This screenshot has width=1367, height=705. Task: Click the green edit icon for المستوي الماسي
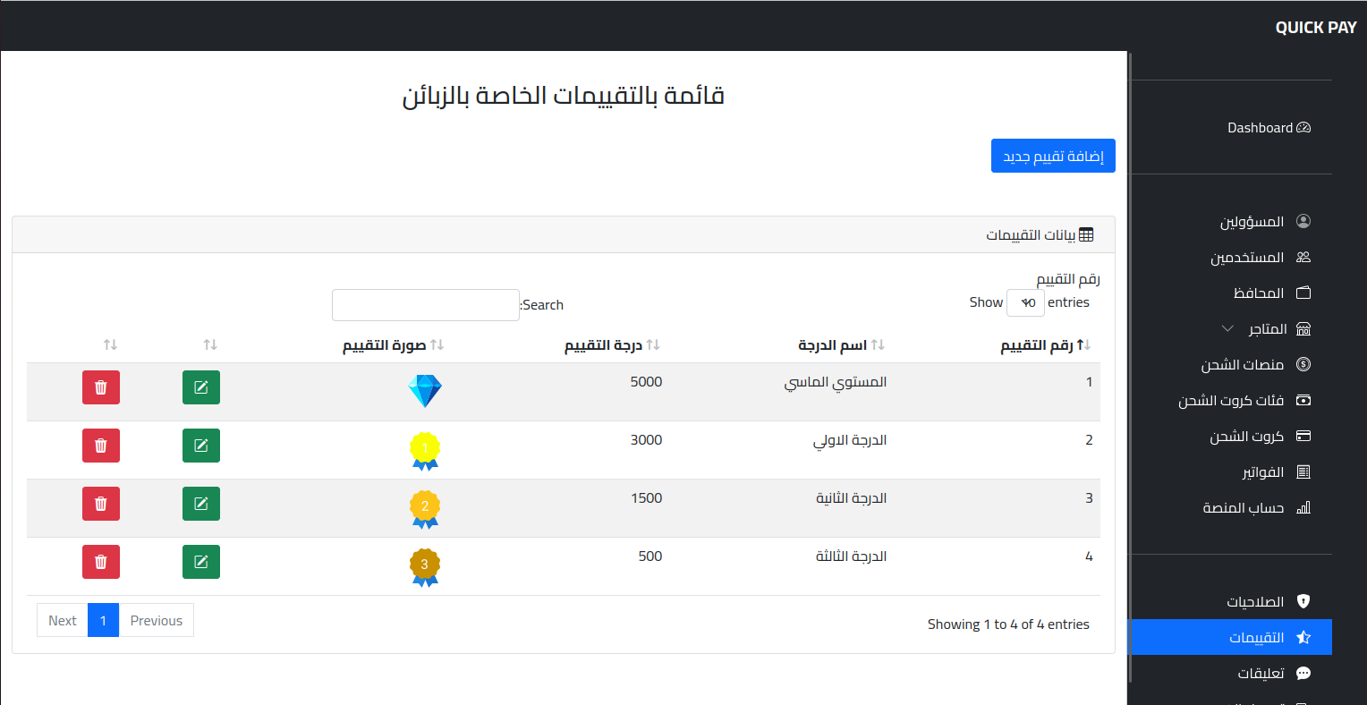(x=201, y=387)
